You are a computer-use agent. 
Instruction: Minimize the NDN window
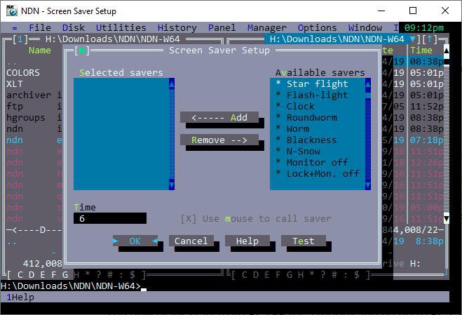[x=381, y=11]
